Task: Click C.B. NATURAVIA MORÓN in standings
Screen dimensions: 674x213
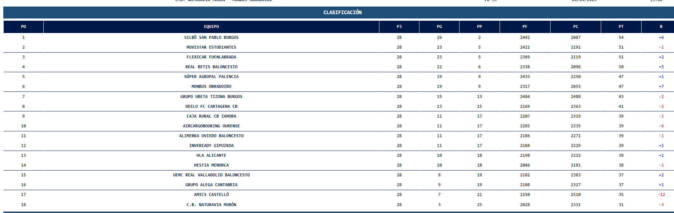Action: click(x=211, y=205)
